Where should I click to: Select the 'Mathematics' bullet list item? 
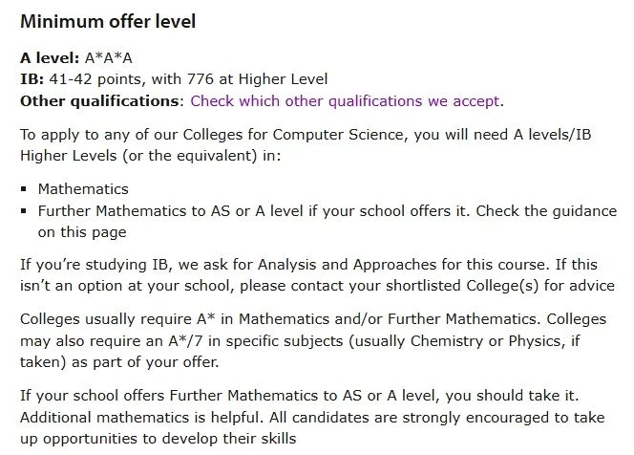point(83,189)
